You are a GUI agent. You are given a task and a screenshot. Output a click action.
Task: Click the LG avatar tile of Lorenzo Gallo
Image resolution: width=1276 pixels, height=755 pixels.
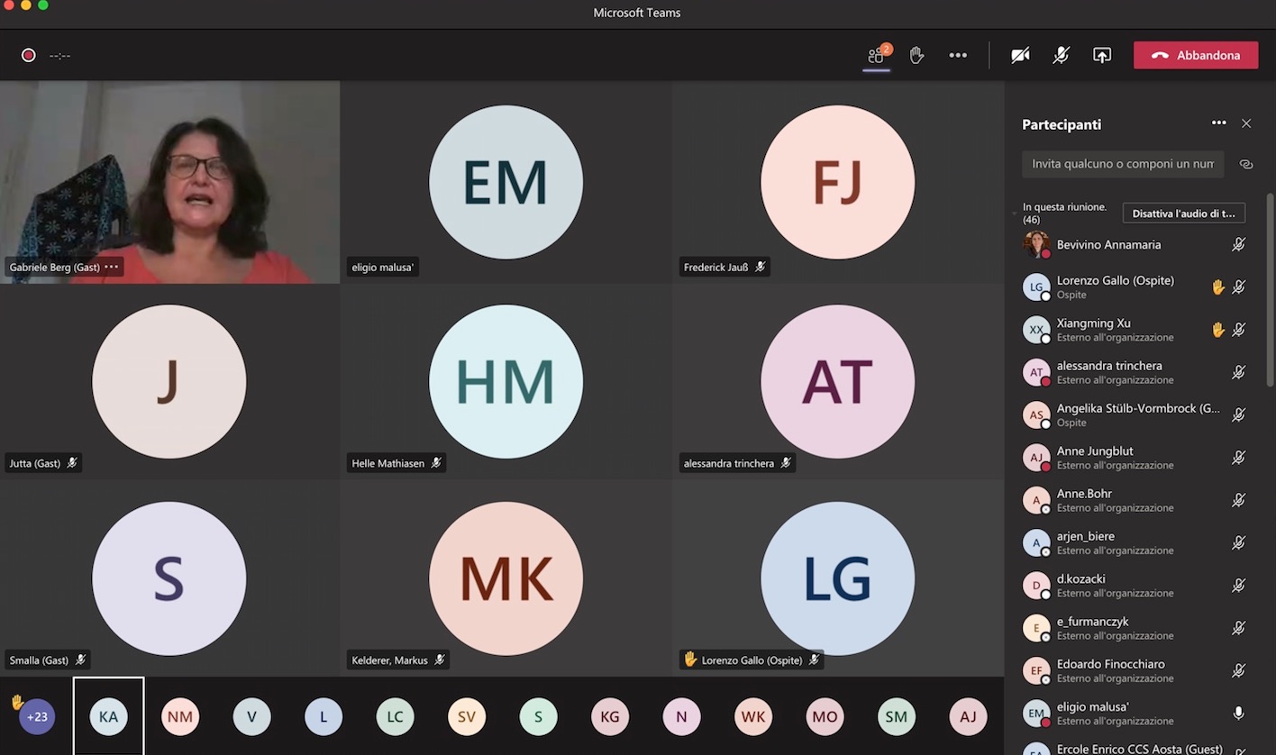837,578
